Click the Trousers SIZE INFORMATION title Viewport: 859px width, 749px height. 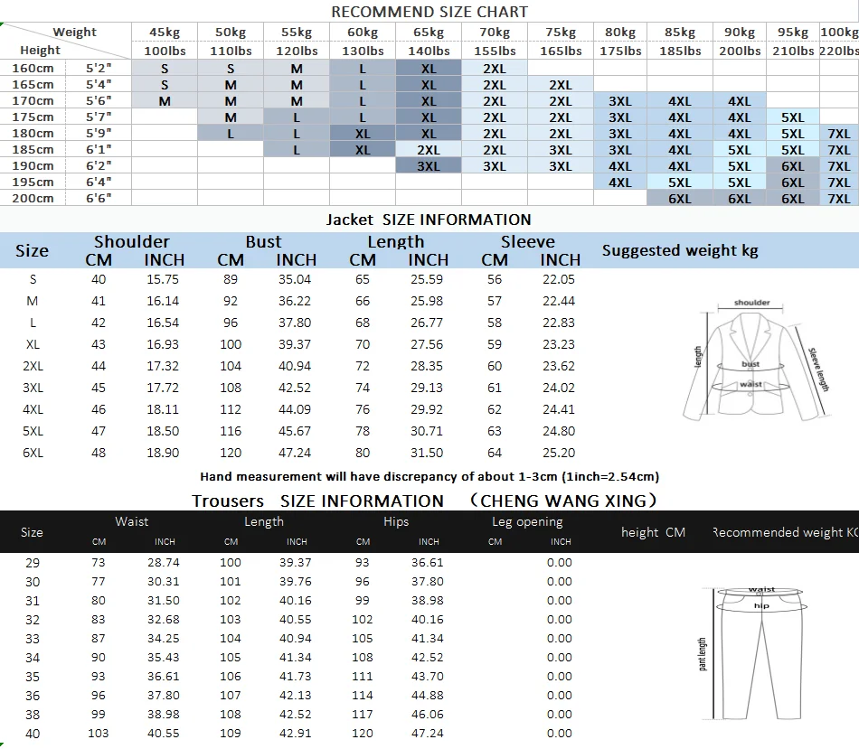coord(317,501)
